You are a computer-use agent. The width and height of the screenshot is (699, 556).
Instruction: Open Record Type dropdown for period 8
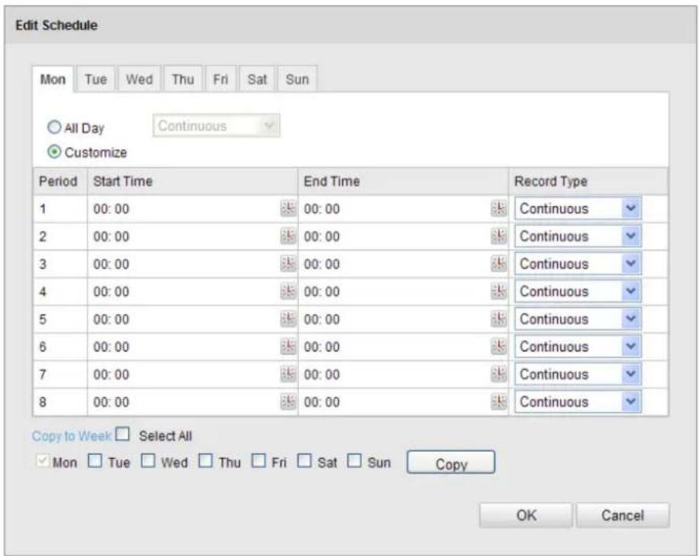[x=578, y=402]
